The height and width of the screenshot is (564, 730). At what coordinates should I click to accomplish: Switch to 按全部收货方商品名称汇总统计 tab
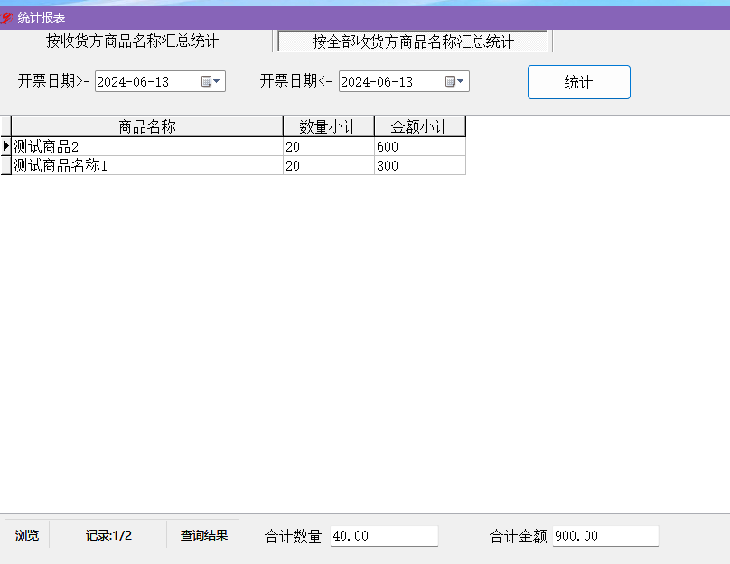tap(413, 42)
